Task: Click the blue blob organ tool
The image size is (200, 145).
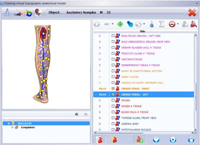Action: [x=130, y=24]
